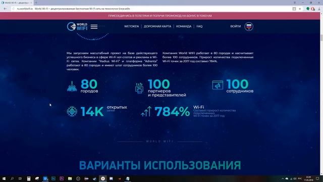Click the green shield extension icon
The image size is (323, 182).
[x=308, y=9]
